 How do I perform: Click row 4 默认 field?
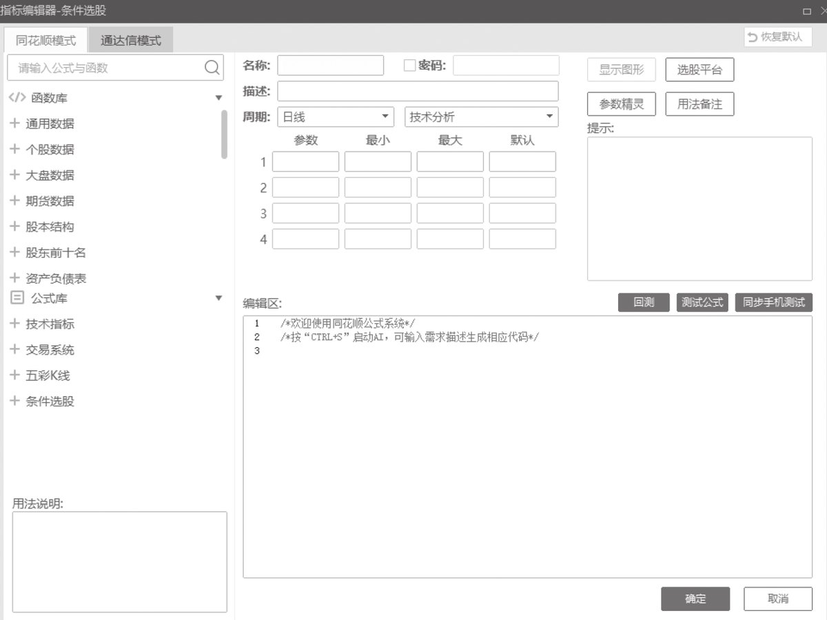point(522,239)
